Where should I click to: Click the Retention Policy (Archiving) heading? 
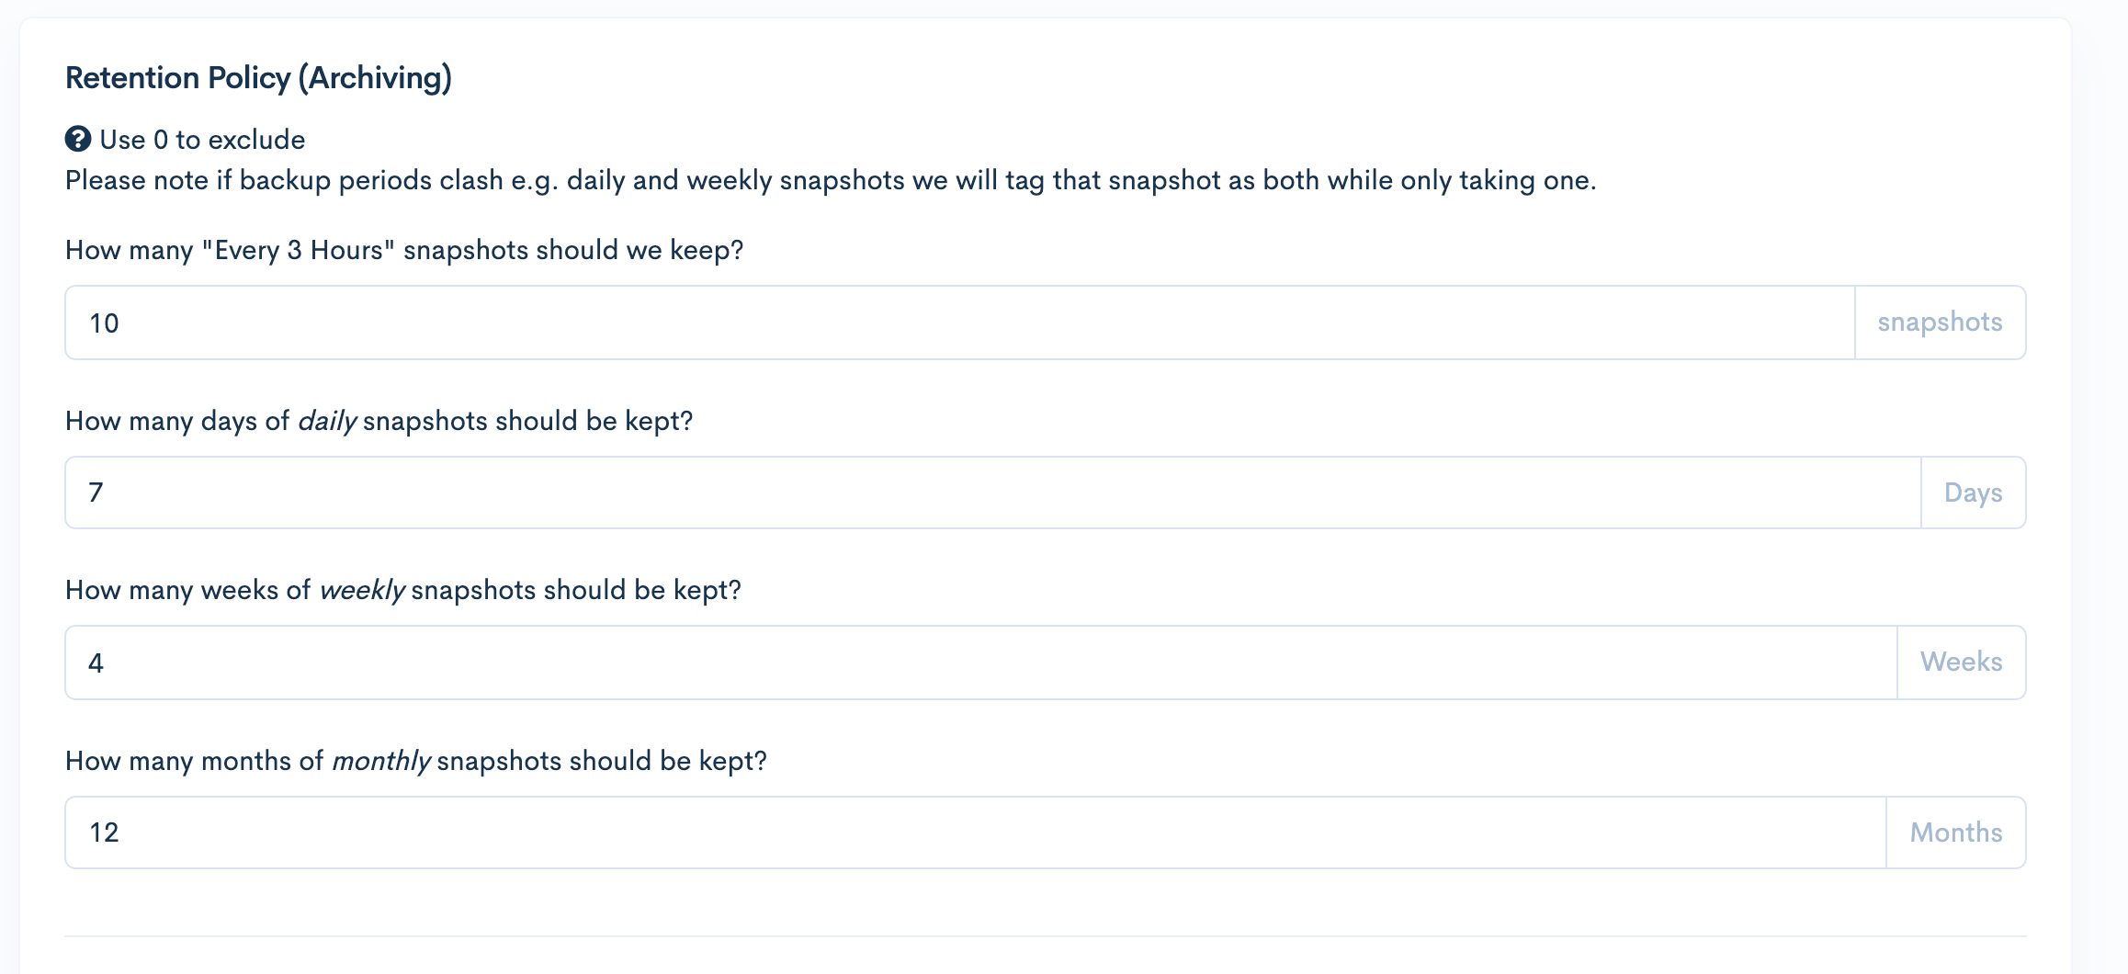[258, 78]
